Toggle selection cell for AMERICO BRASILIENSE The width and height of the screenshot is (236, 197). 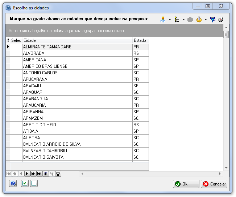point(16,66)
